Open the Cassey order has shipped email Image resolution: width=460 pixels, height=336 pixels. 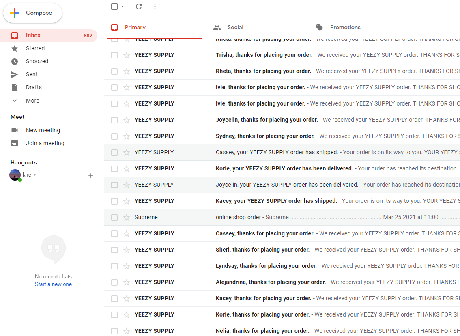pos(282,152)
